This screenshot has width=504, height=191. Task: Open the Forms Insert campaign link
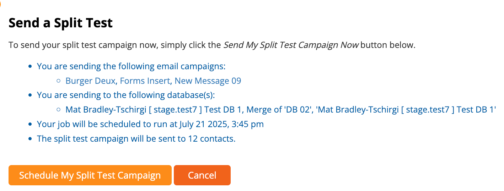[x=145, y=81]
